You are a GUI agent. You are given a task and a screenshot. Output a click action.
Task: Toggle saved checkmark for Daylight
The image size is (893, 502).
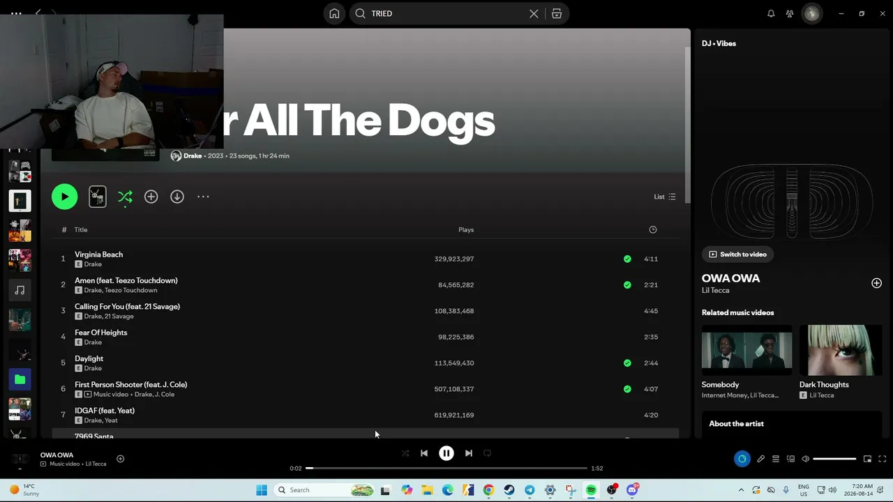pos(627,363)
